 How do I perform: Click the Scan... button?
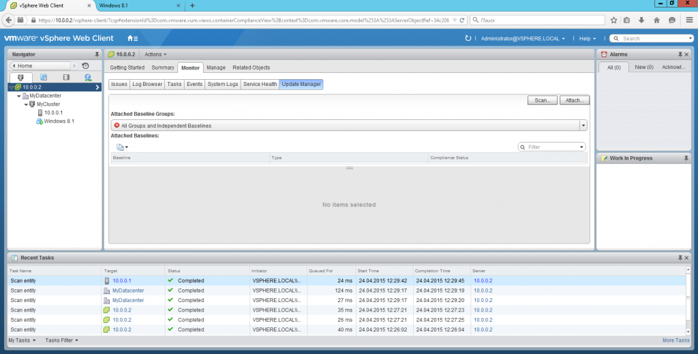tap(542, 100)
